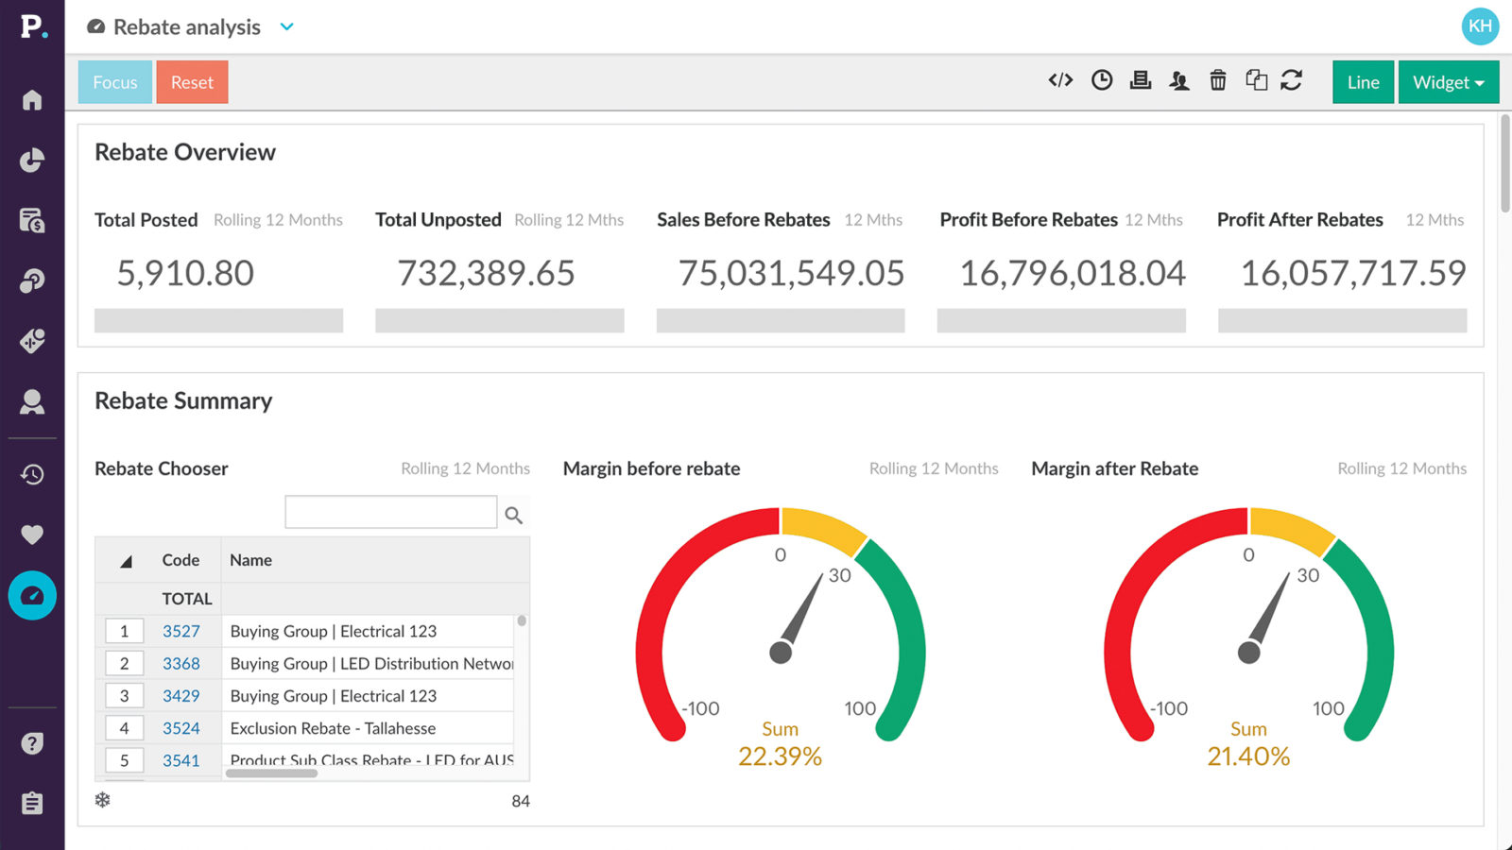
Task: Copy the widget using the duplicate icon
Action: pos(1255,80)
